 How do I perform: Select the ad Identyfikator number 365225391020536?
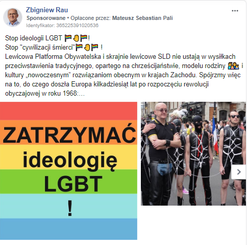point(78,26)
